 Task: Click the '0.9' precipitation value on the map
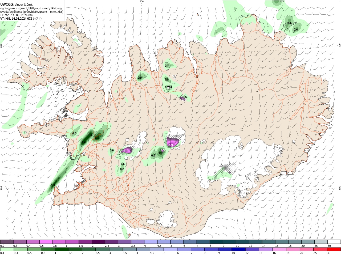click(x=140, y=78)
